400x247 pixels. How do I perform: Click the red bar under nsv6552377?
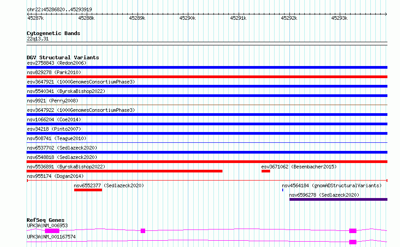88,190
